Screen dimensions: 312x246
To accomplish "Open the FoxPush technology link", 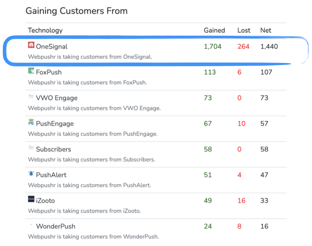I will (x=49, y=72).
